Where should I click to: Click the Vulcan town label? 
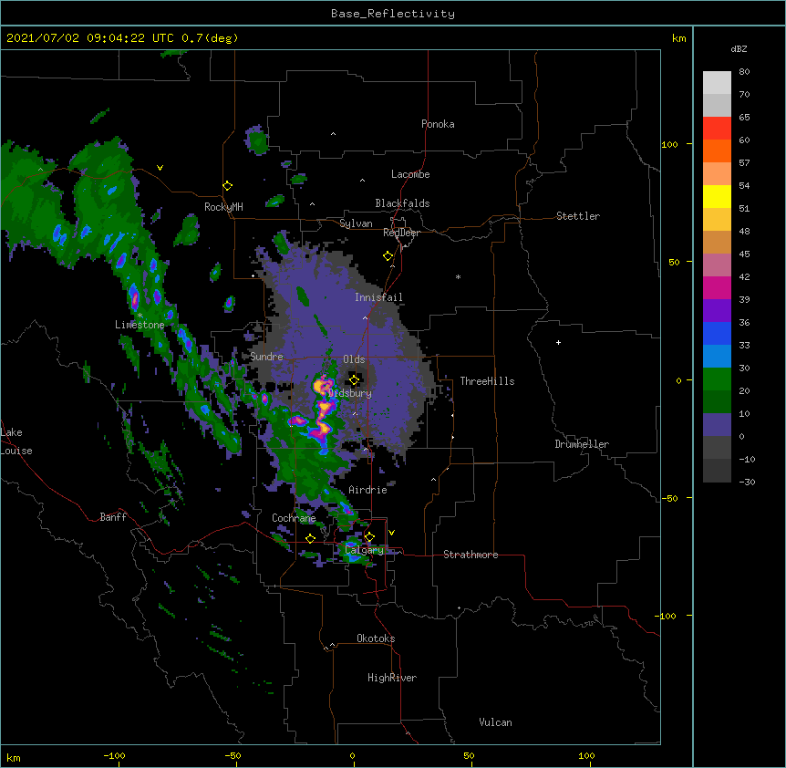pyautogui.click(x=495, y=722)
